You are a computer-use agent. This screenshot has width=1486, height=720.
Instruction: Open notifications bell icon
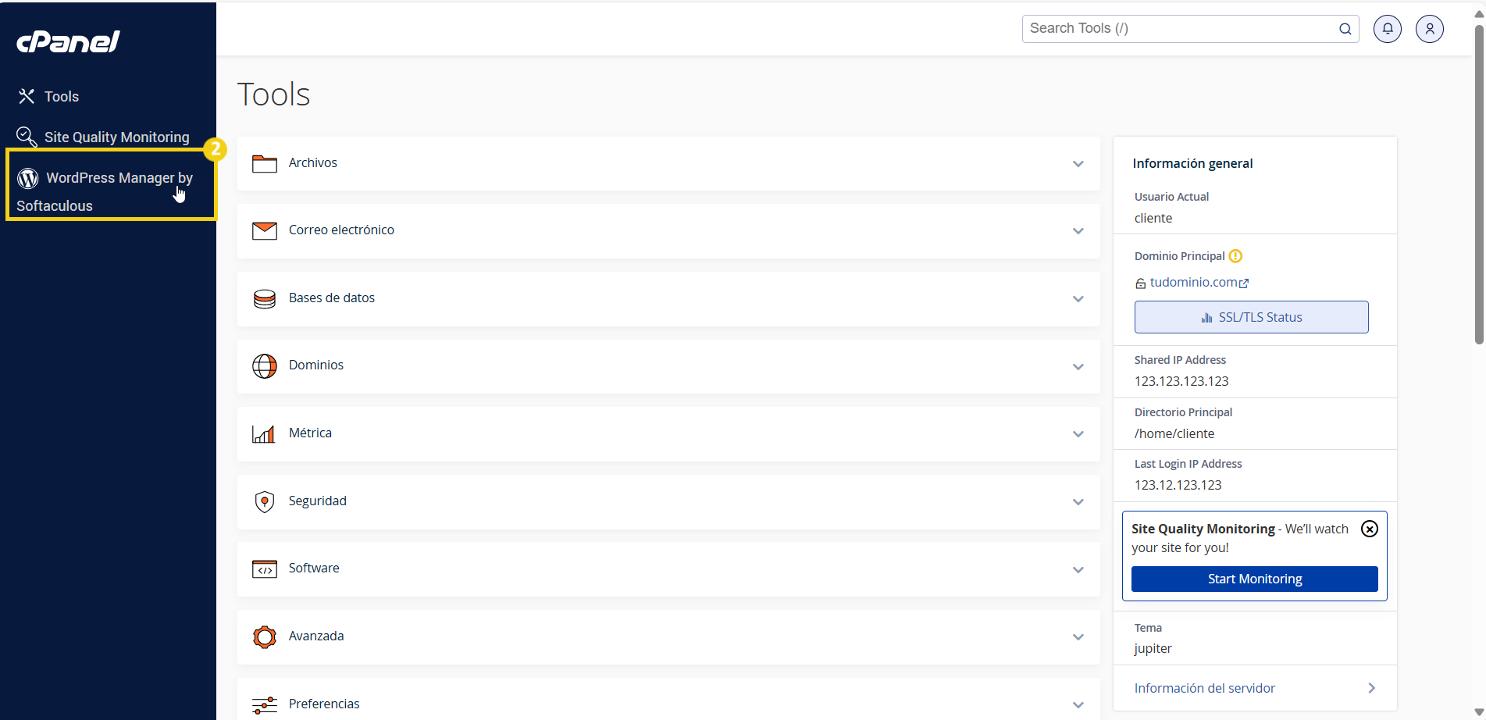(1388, 29)
